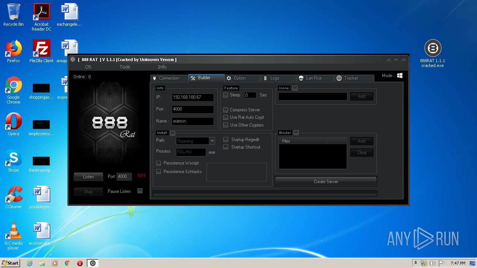Click the Stop button
The width and height of the screenshot is (477, 268).
(88, 192)
